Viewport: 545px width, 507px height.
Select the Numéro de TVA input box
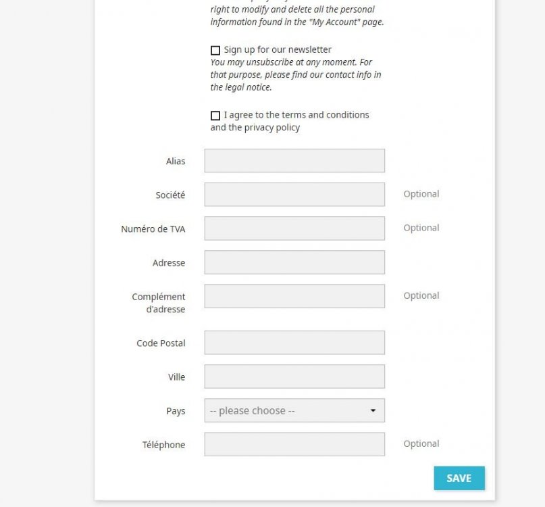click(294, 228)
